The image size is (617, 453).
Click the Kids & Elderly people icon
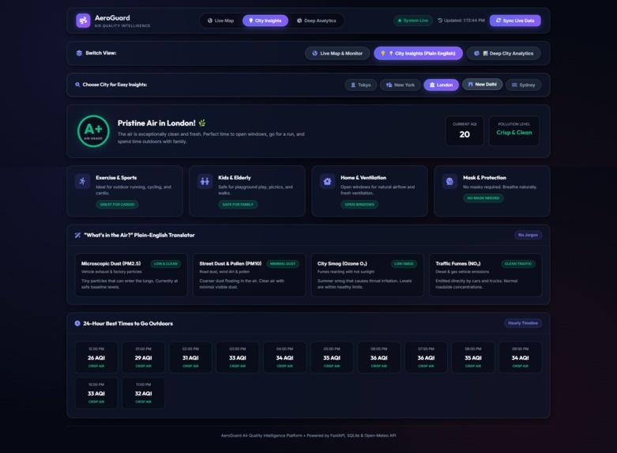205,182
